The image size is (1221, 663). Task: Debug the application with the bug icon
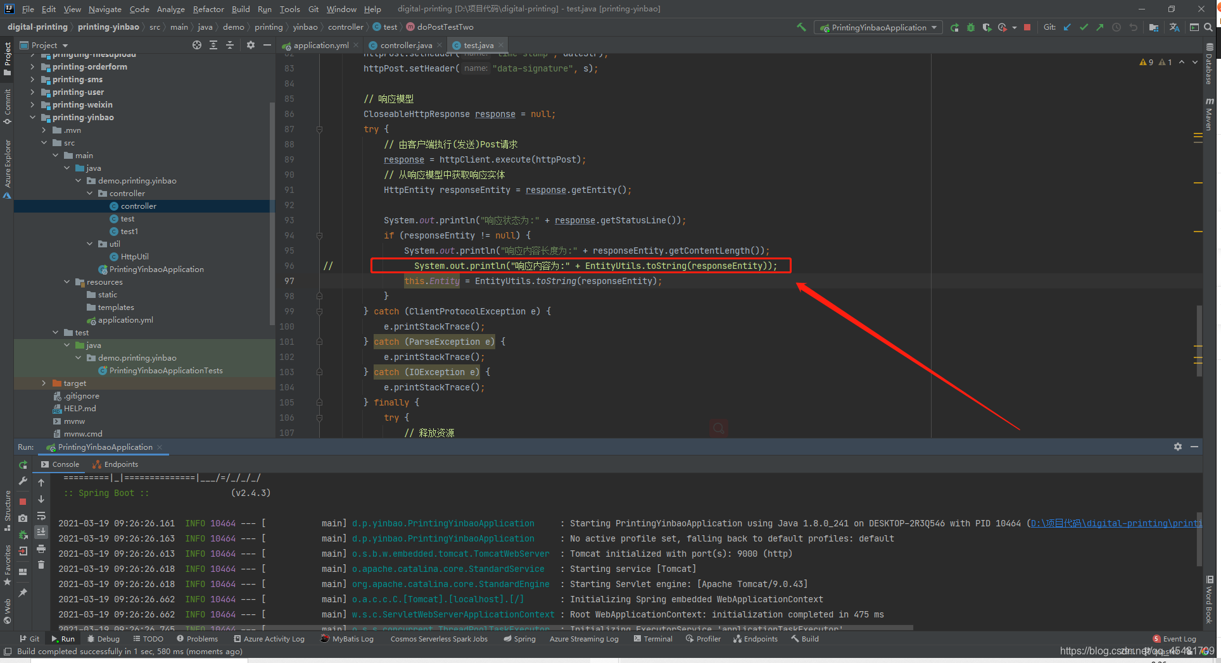point(970,27)
